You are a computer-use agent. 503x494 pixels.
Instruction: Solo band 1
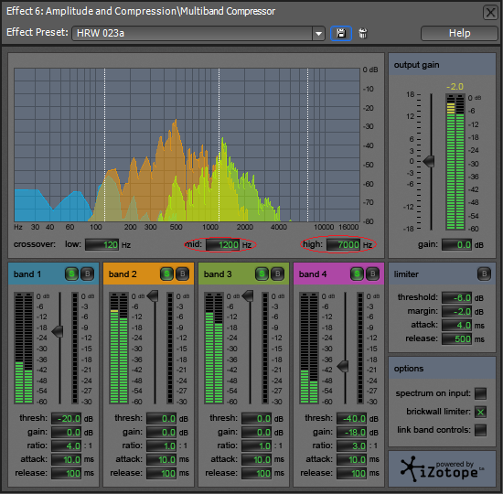click(x=71, y=274)
